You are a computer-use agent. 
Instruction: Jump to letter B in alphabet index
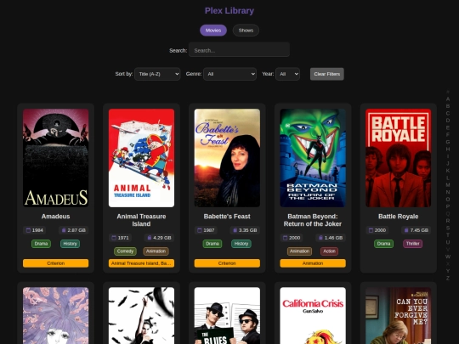pyautogui.click(x=448, y=106)
